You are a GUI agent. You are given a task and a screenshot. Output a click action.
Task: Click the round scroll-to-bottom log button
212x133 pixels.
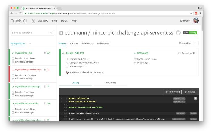[196, 98]
